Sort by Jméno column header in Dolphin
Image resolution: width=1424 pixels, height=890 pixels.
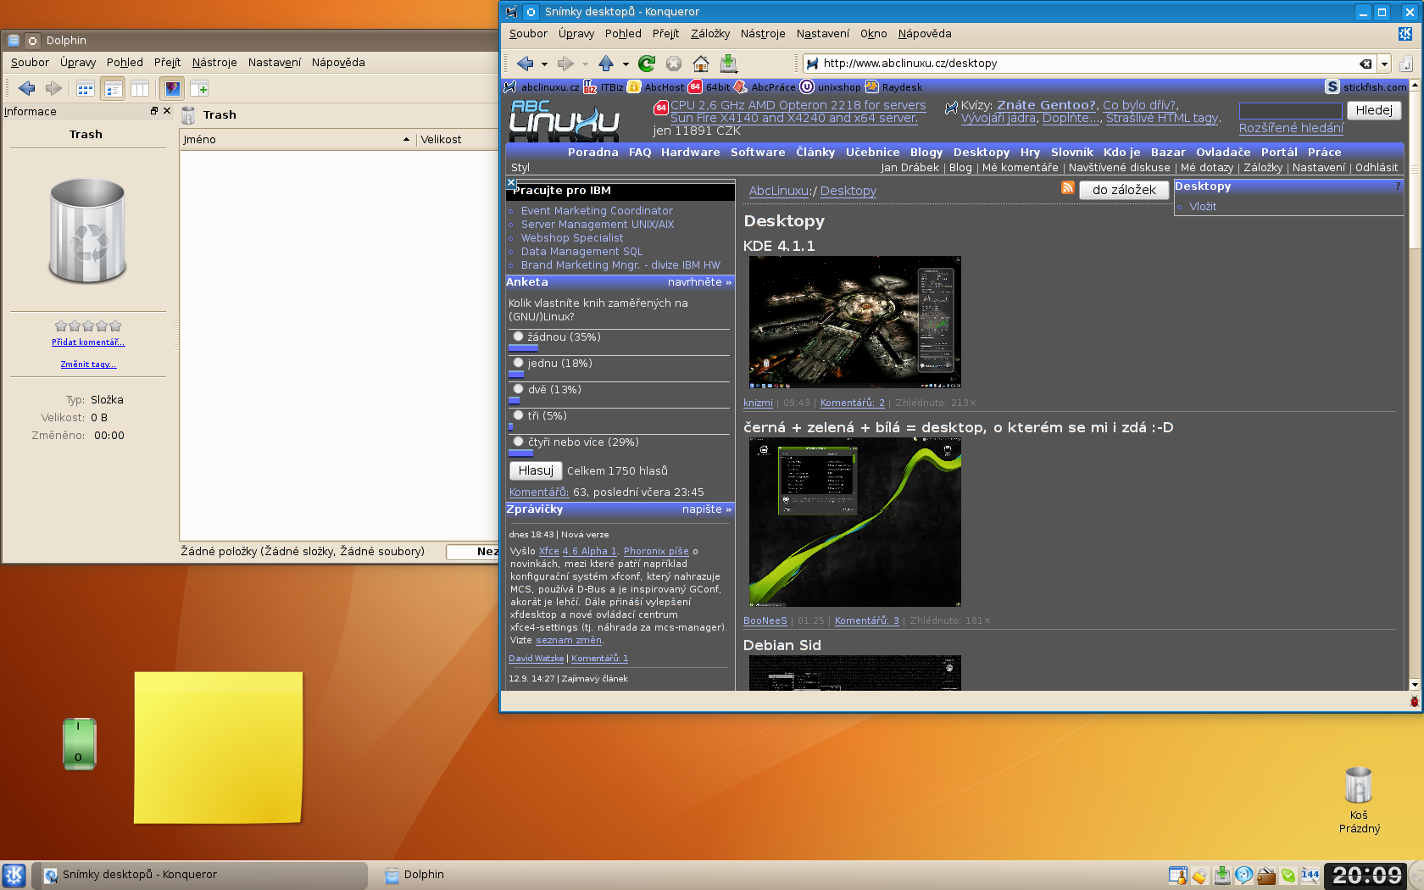pyautogui.click(x=297, y=140)
